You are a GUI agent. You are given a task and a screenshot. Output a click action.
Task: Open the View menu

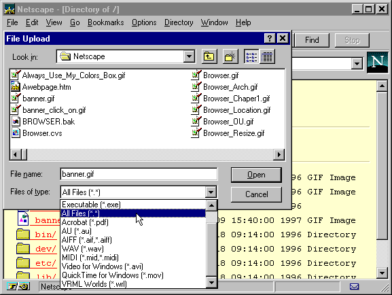(54, 22)
